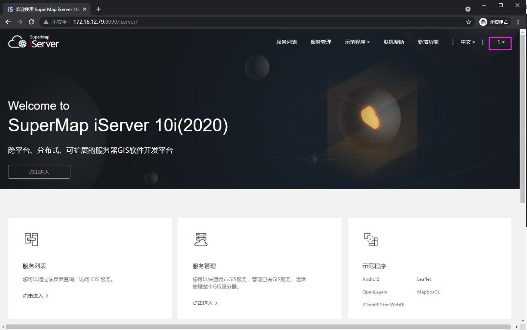The width and height of the screenshot is (527, 330).
Task: Click the horizontal scrollbar at the bottom
Action: coord(259,327)
